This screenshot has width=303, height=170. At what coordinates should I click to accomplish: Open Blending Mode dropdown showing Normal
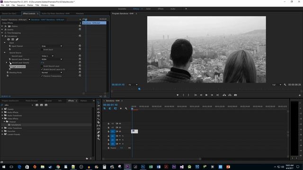(52, 72)
